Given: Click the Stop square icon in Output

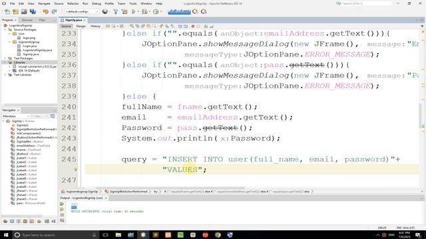Looking at the screenshot, I should (62, 215).
